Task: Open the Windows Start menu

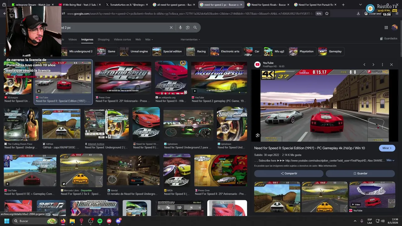Action: pyautogui.click(x=7, y=221)
